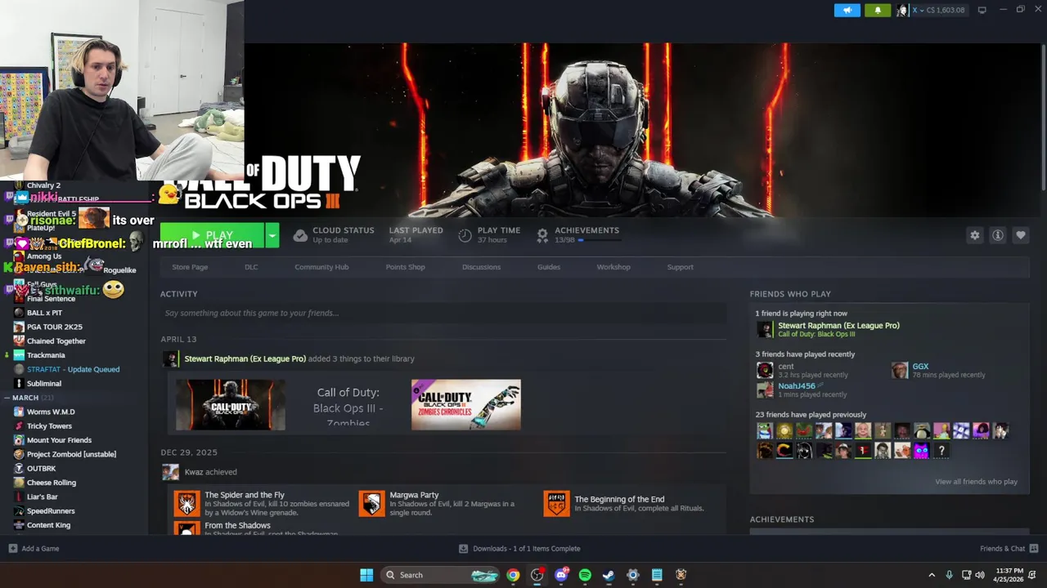Open the Zombies Chronicles DLC thumbnail
This screenshot has width=1047, height=588.
point(465,405)
